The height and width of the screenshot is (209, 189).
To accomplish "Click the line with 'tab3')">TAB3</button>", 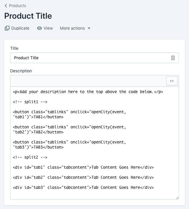I will pyautogui.click(x=38, y=147).
